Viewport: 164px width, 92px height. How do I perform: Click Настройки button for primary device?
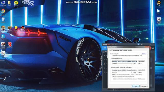click(x=141, y=61)
